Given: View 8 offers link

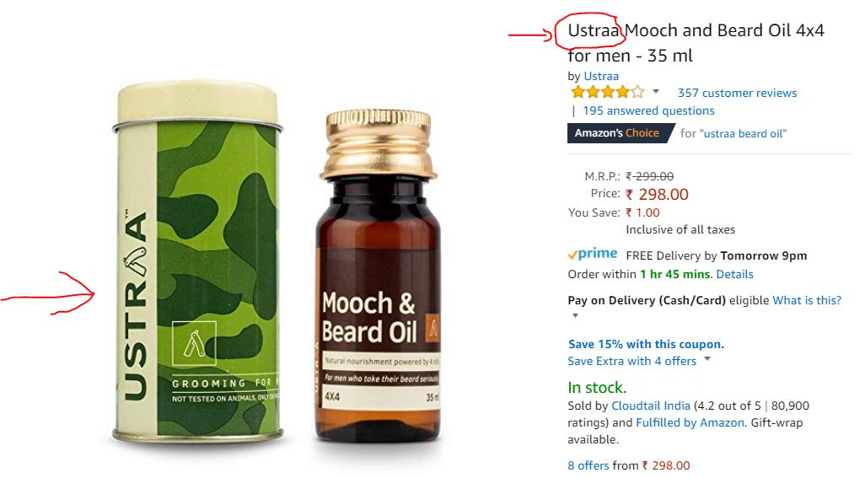Looking at the screenshot, I should point(588,465).
